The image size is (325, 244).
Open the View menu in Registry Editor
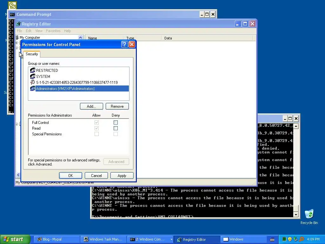pyautogui.click(x=39, y=31)
